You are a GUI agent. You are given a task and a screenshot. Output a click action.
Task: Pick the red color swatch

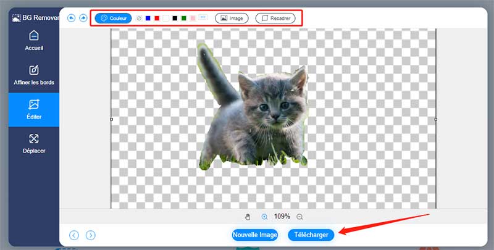pos(157,19)
